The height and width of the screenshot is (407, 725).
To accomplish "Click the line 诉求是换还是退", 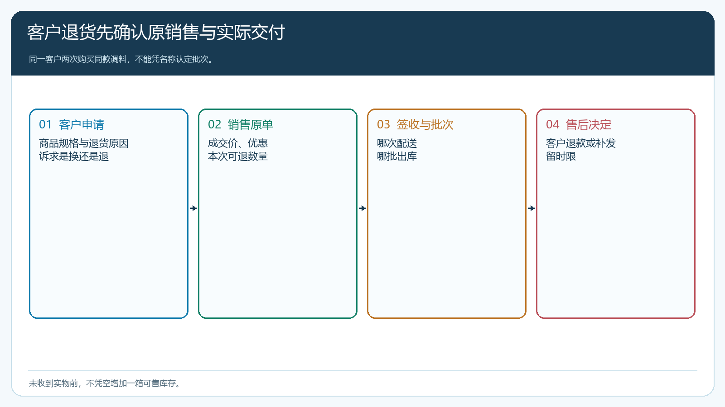I will [x=74, y=156].
